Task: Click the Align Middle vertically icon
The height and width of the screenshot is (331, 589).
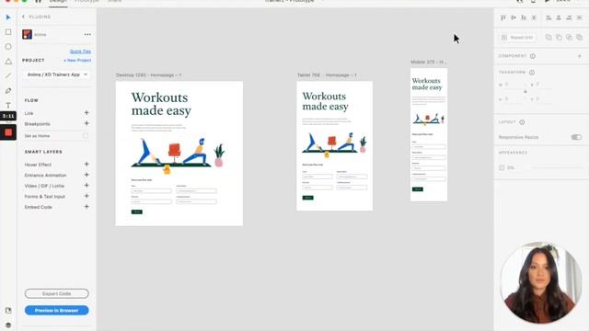Action: point(514,17)
